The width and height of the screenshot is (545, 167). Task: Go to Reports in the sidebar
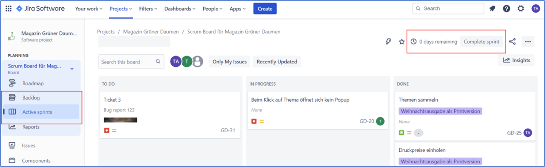click(x=31, y=127)
